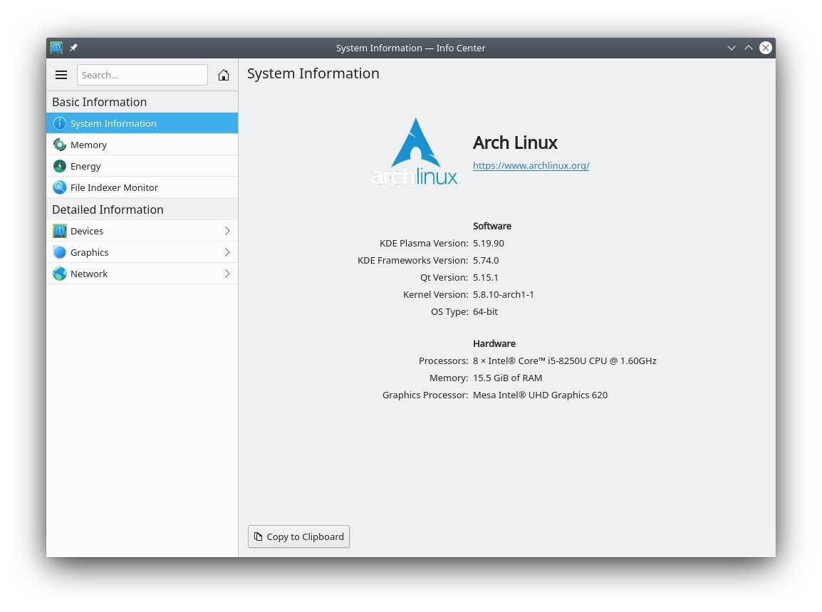The image size is (822, 612).
Task: Open the Info Center window menu icon
Action: (x=56, y=48)
